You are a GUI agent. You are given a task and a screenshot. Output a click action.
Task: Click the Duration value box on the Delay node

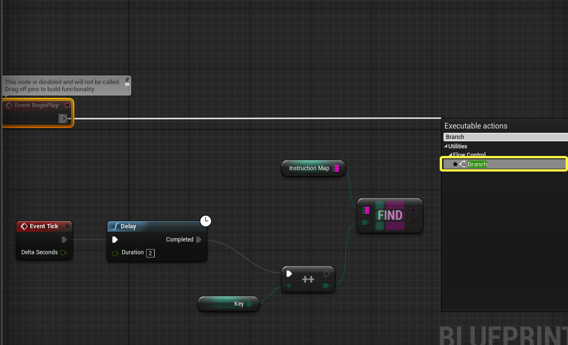pyautogui.click(x=150, y=253)
